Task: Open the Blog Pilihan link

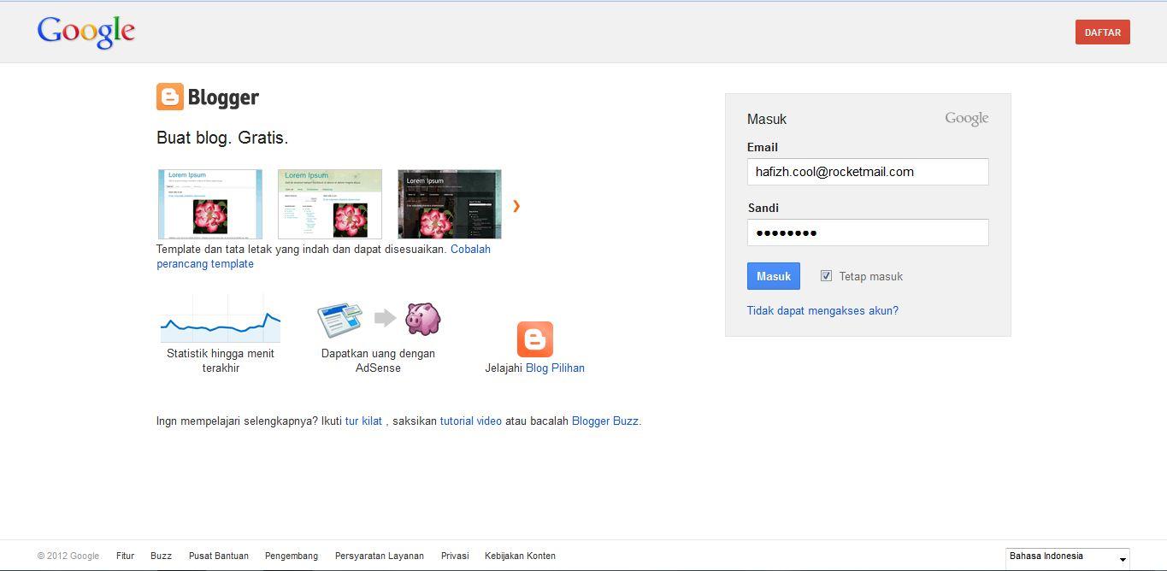Action: pos(555,368)
